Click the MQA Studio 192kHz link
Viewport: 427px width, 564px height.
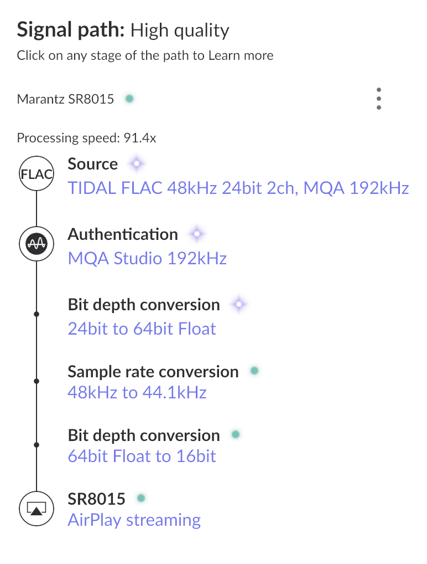[147, 258]
